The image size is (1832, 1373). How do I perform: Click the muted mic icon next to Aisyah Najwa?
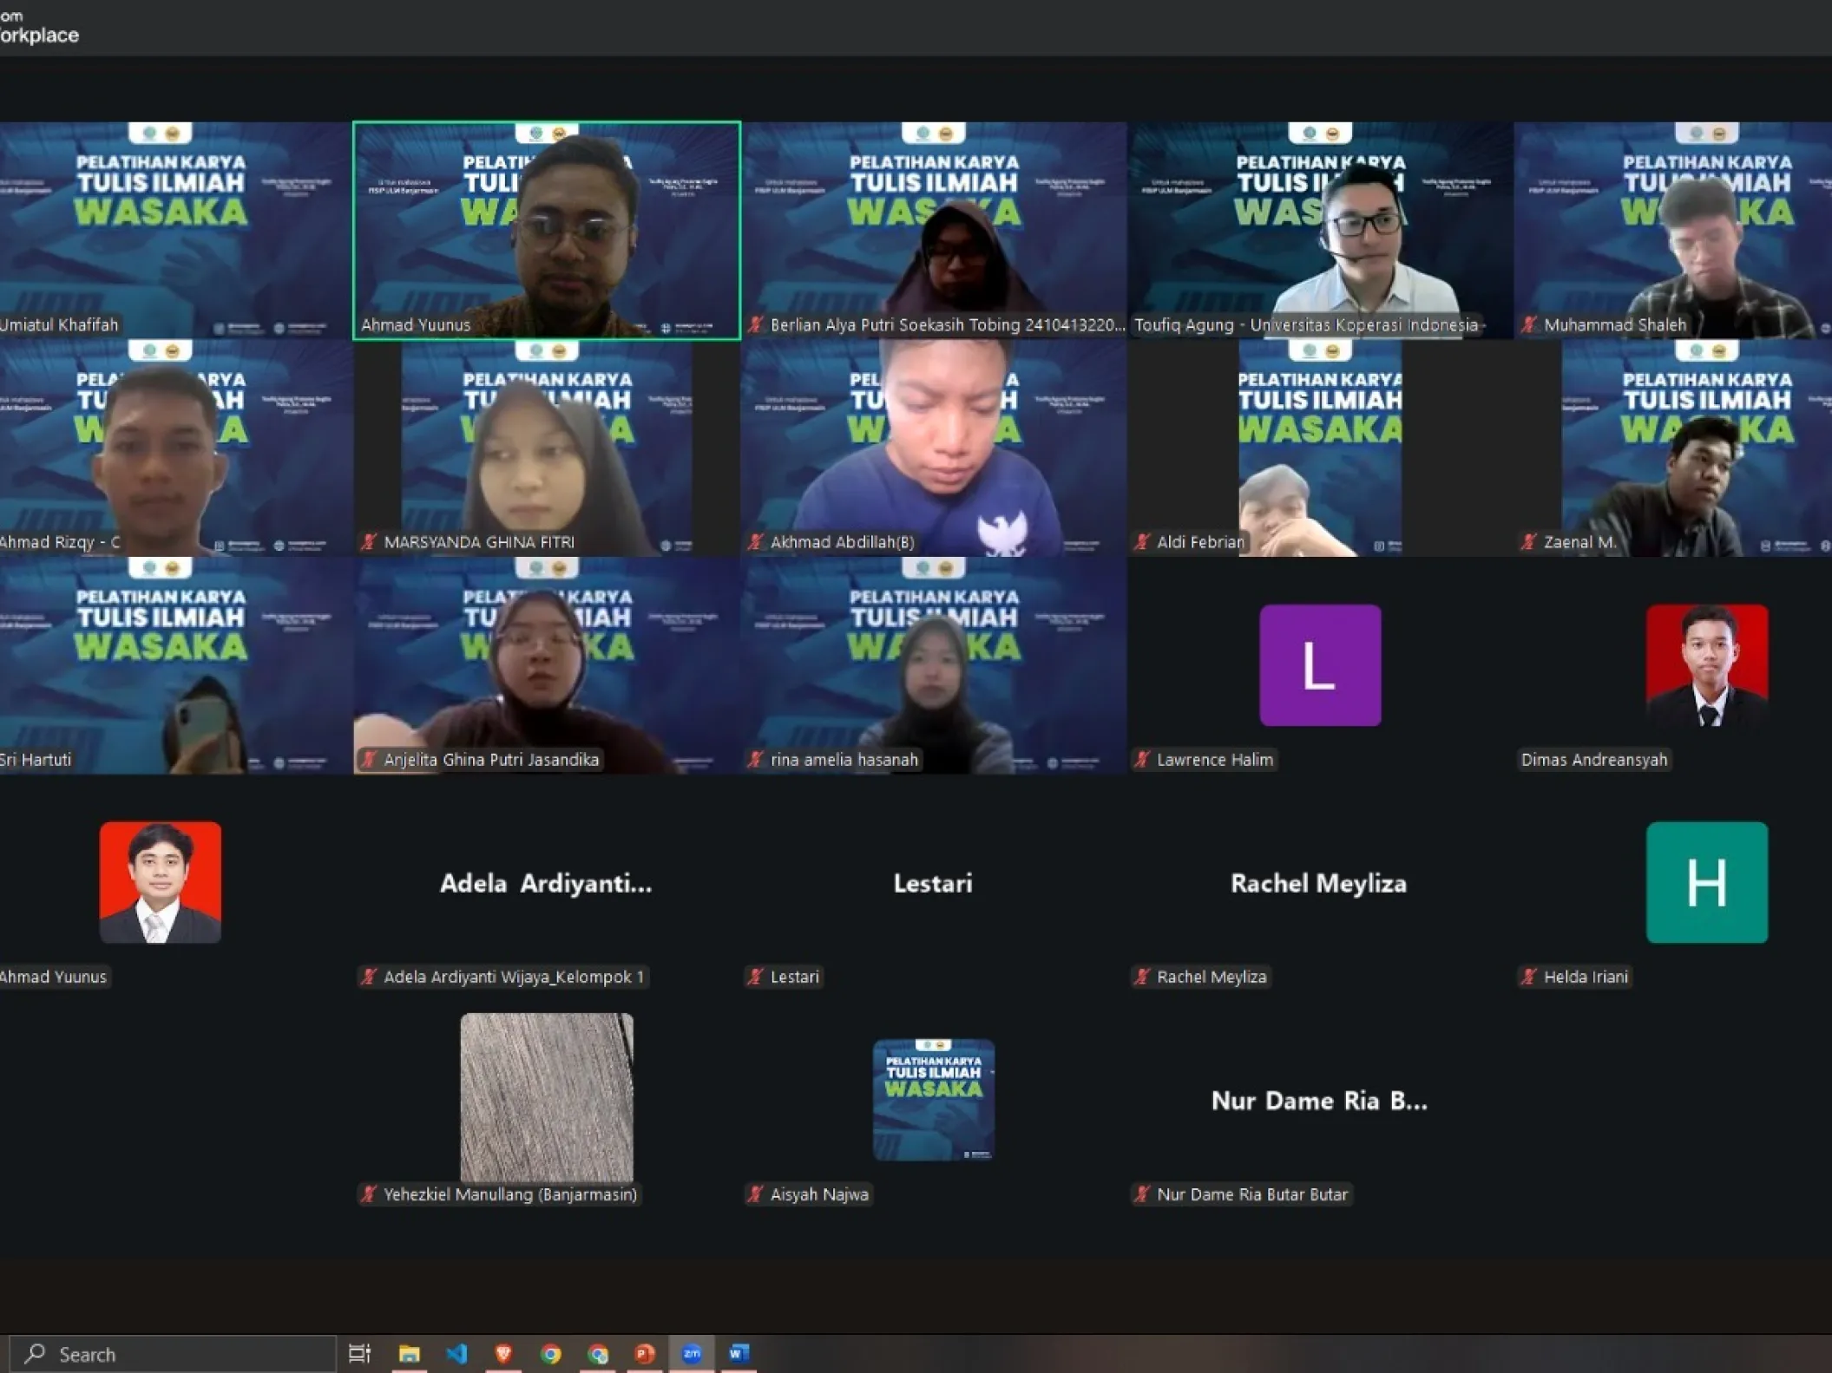pyautogui.click(x=756, y=1194)
